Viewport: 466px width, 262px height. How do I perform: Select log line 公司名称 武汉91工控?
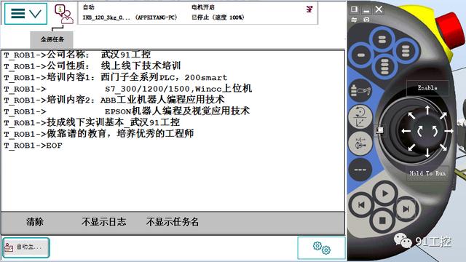point(77,55)
